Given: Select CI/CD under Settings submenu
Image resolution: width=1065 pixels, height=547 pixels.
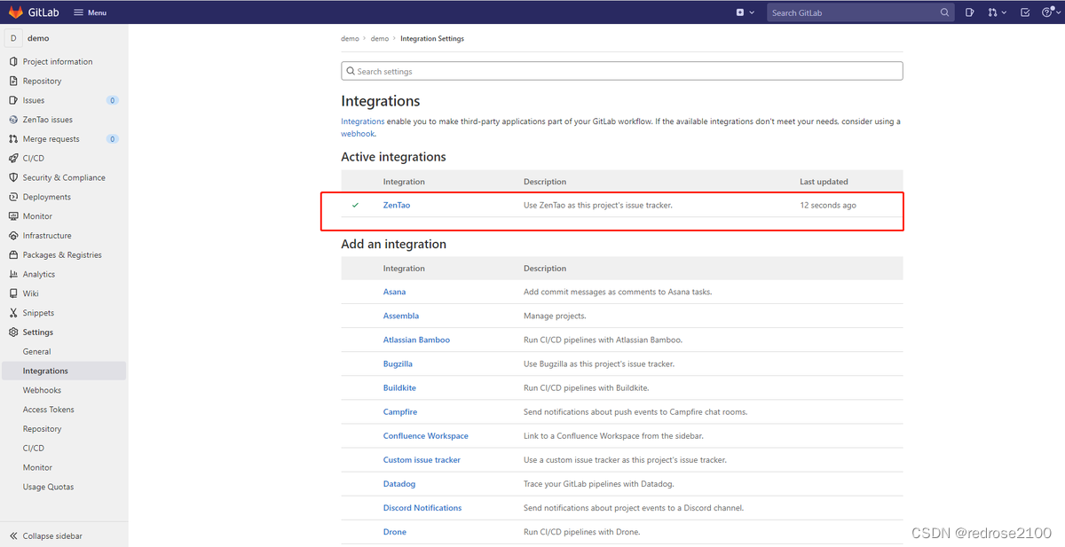Looking at the screenshot, I should [34, 449].
